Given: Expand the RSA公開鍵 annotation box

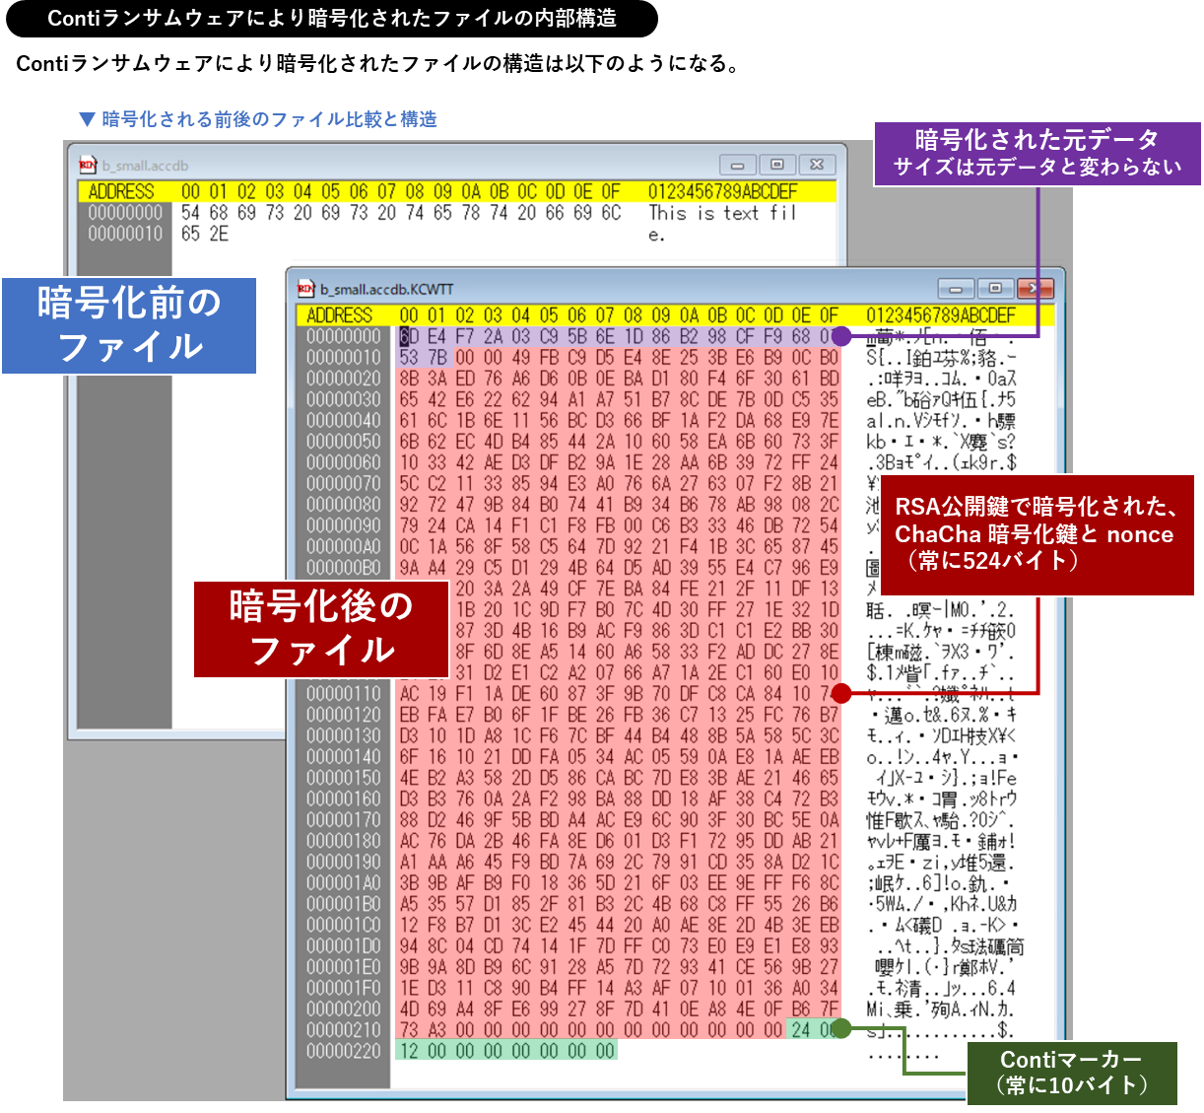Looking at the screenshot, I should click(x=1037, y=534).
